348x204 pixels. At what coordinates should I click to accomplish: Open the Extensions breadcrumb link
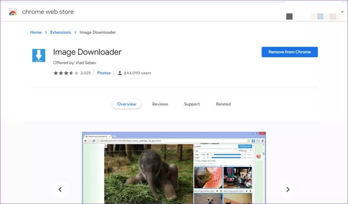point(61,32)
